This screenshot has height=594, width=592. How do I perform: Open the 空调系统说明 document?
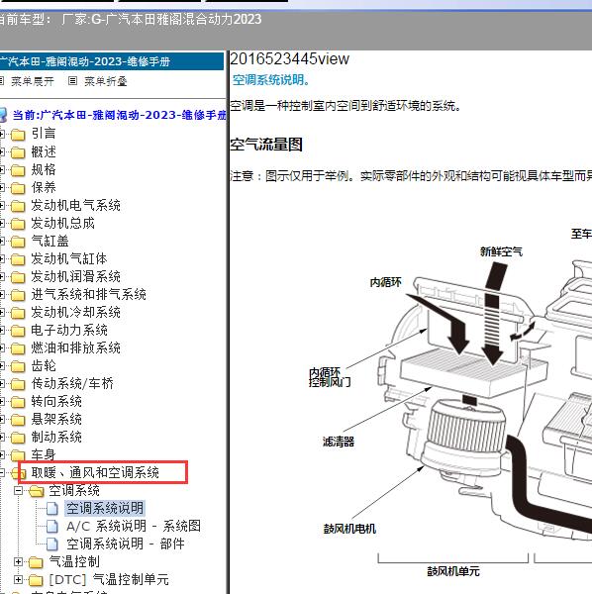pos(105,508)
